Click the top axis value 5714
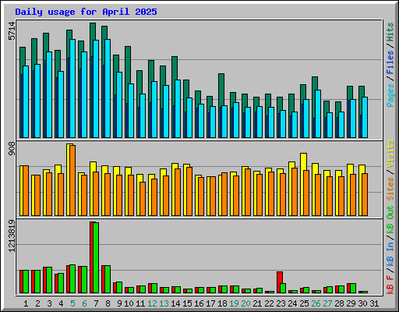 click(x=12, y=31)
